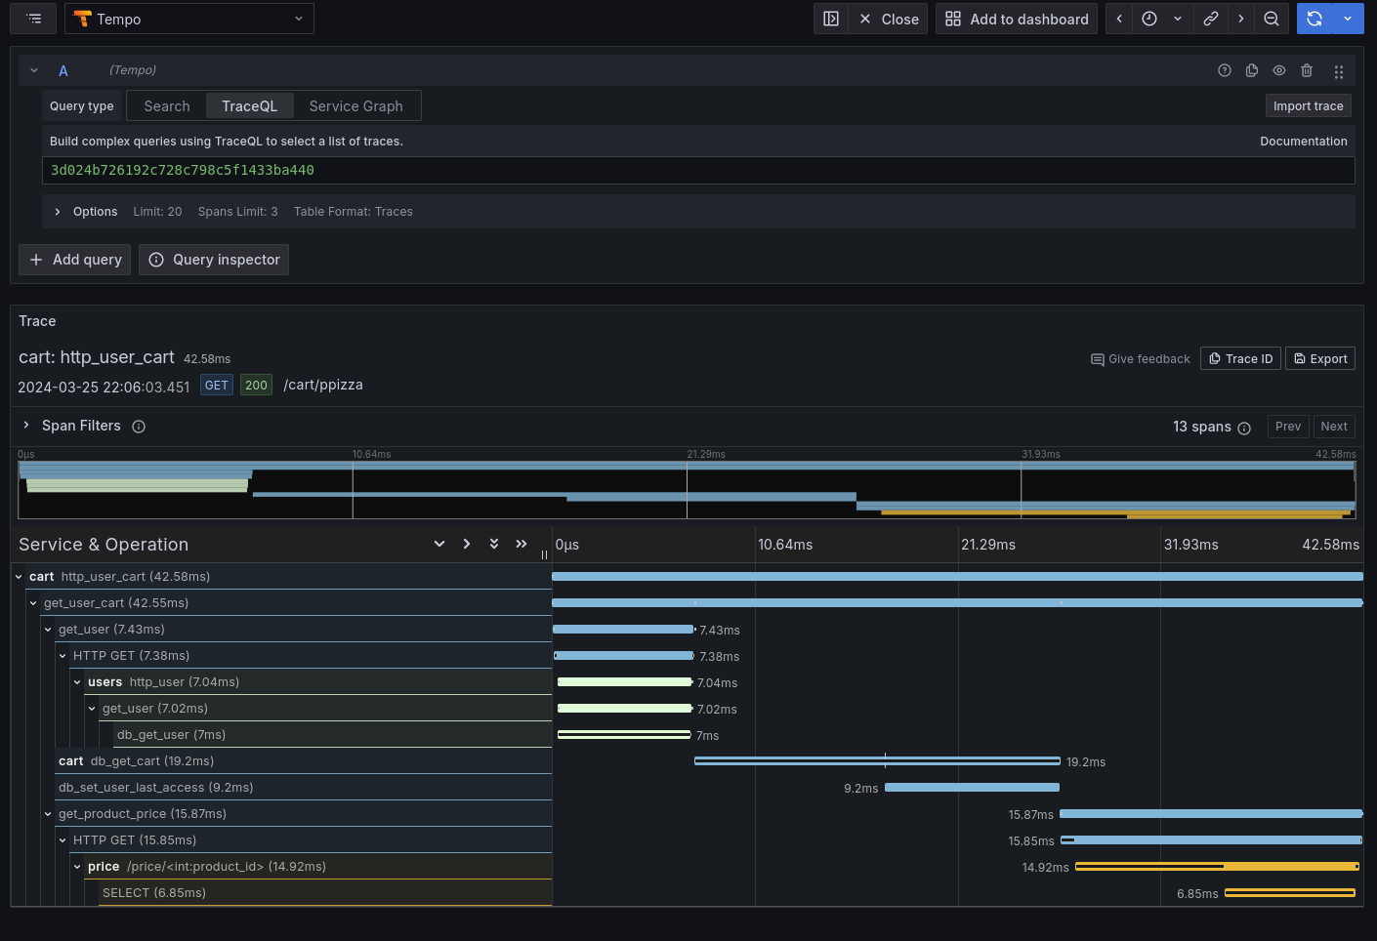Go to Prev span match
Viewport: 1377px width, 941px height.
(1288, 427)
